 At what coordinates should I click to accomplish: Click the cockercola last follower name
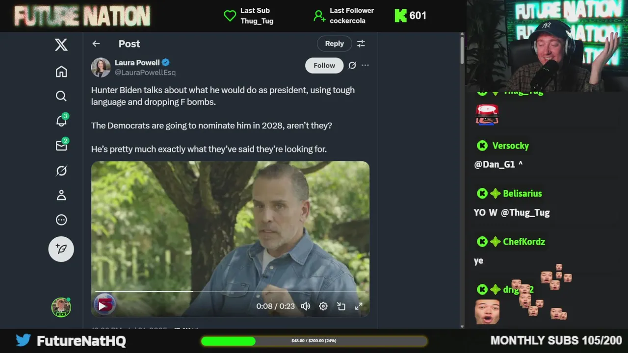tap(347, 21)
